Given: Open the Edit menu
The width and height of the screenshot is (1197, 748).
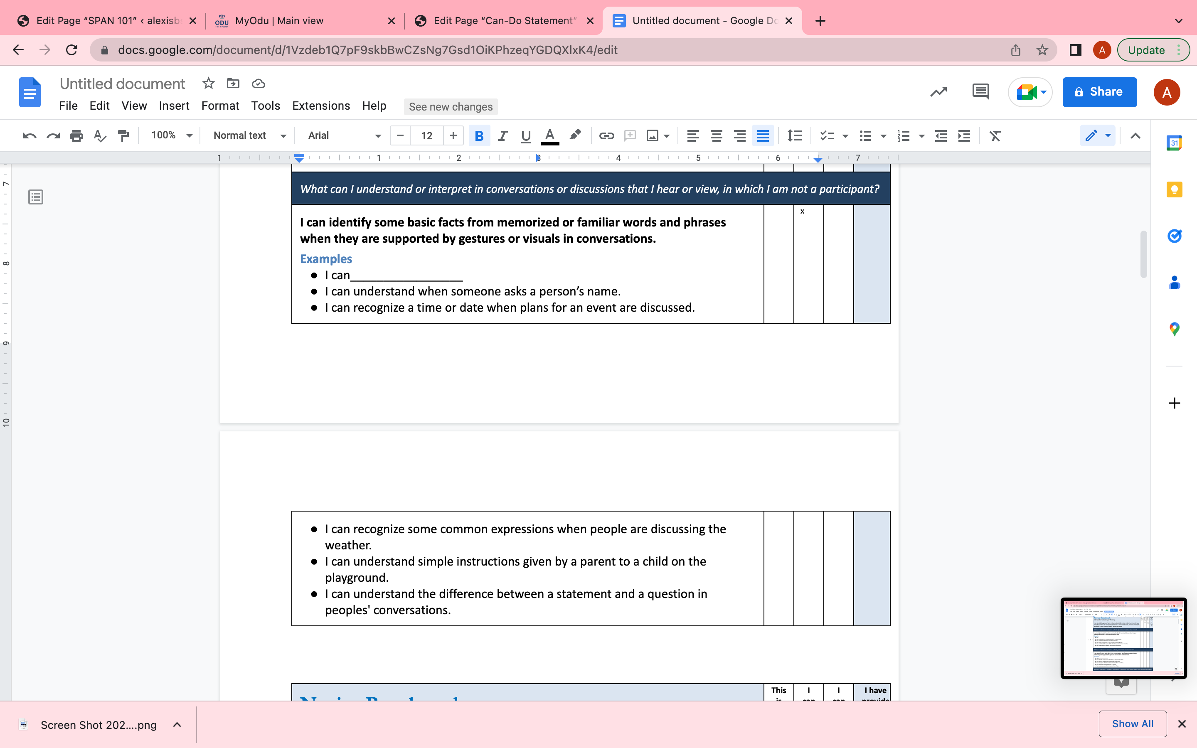Looking at the screenshot, I should [x=99, y=106].
